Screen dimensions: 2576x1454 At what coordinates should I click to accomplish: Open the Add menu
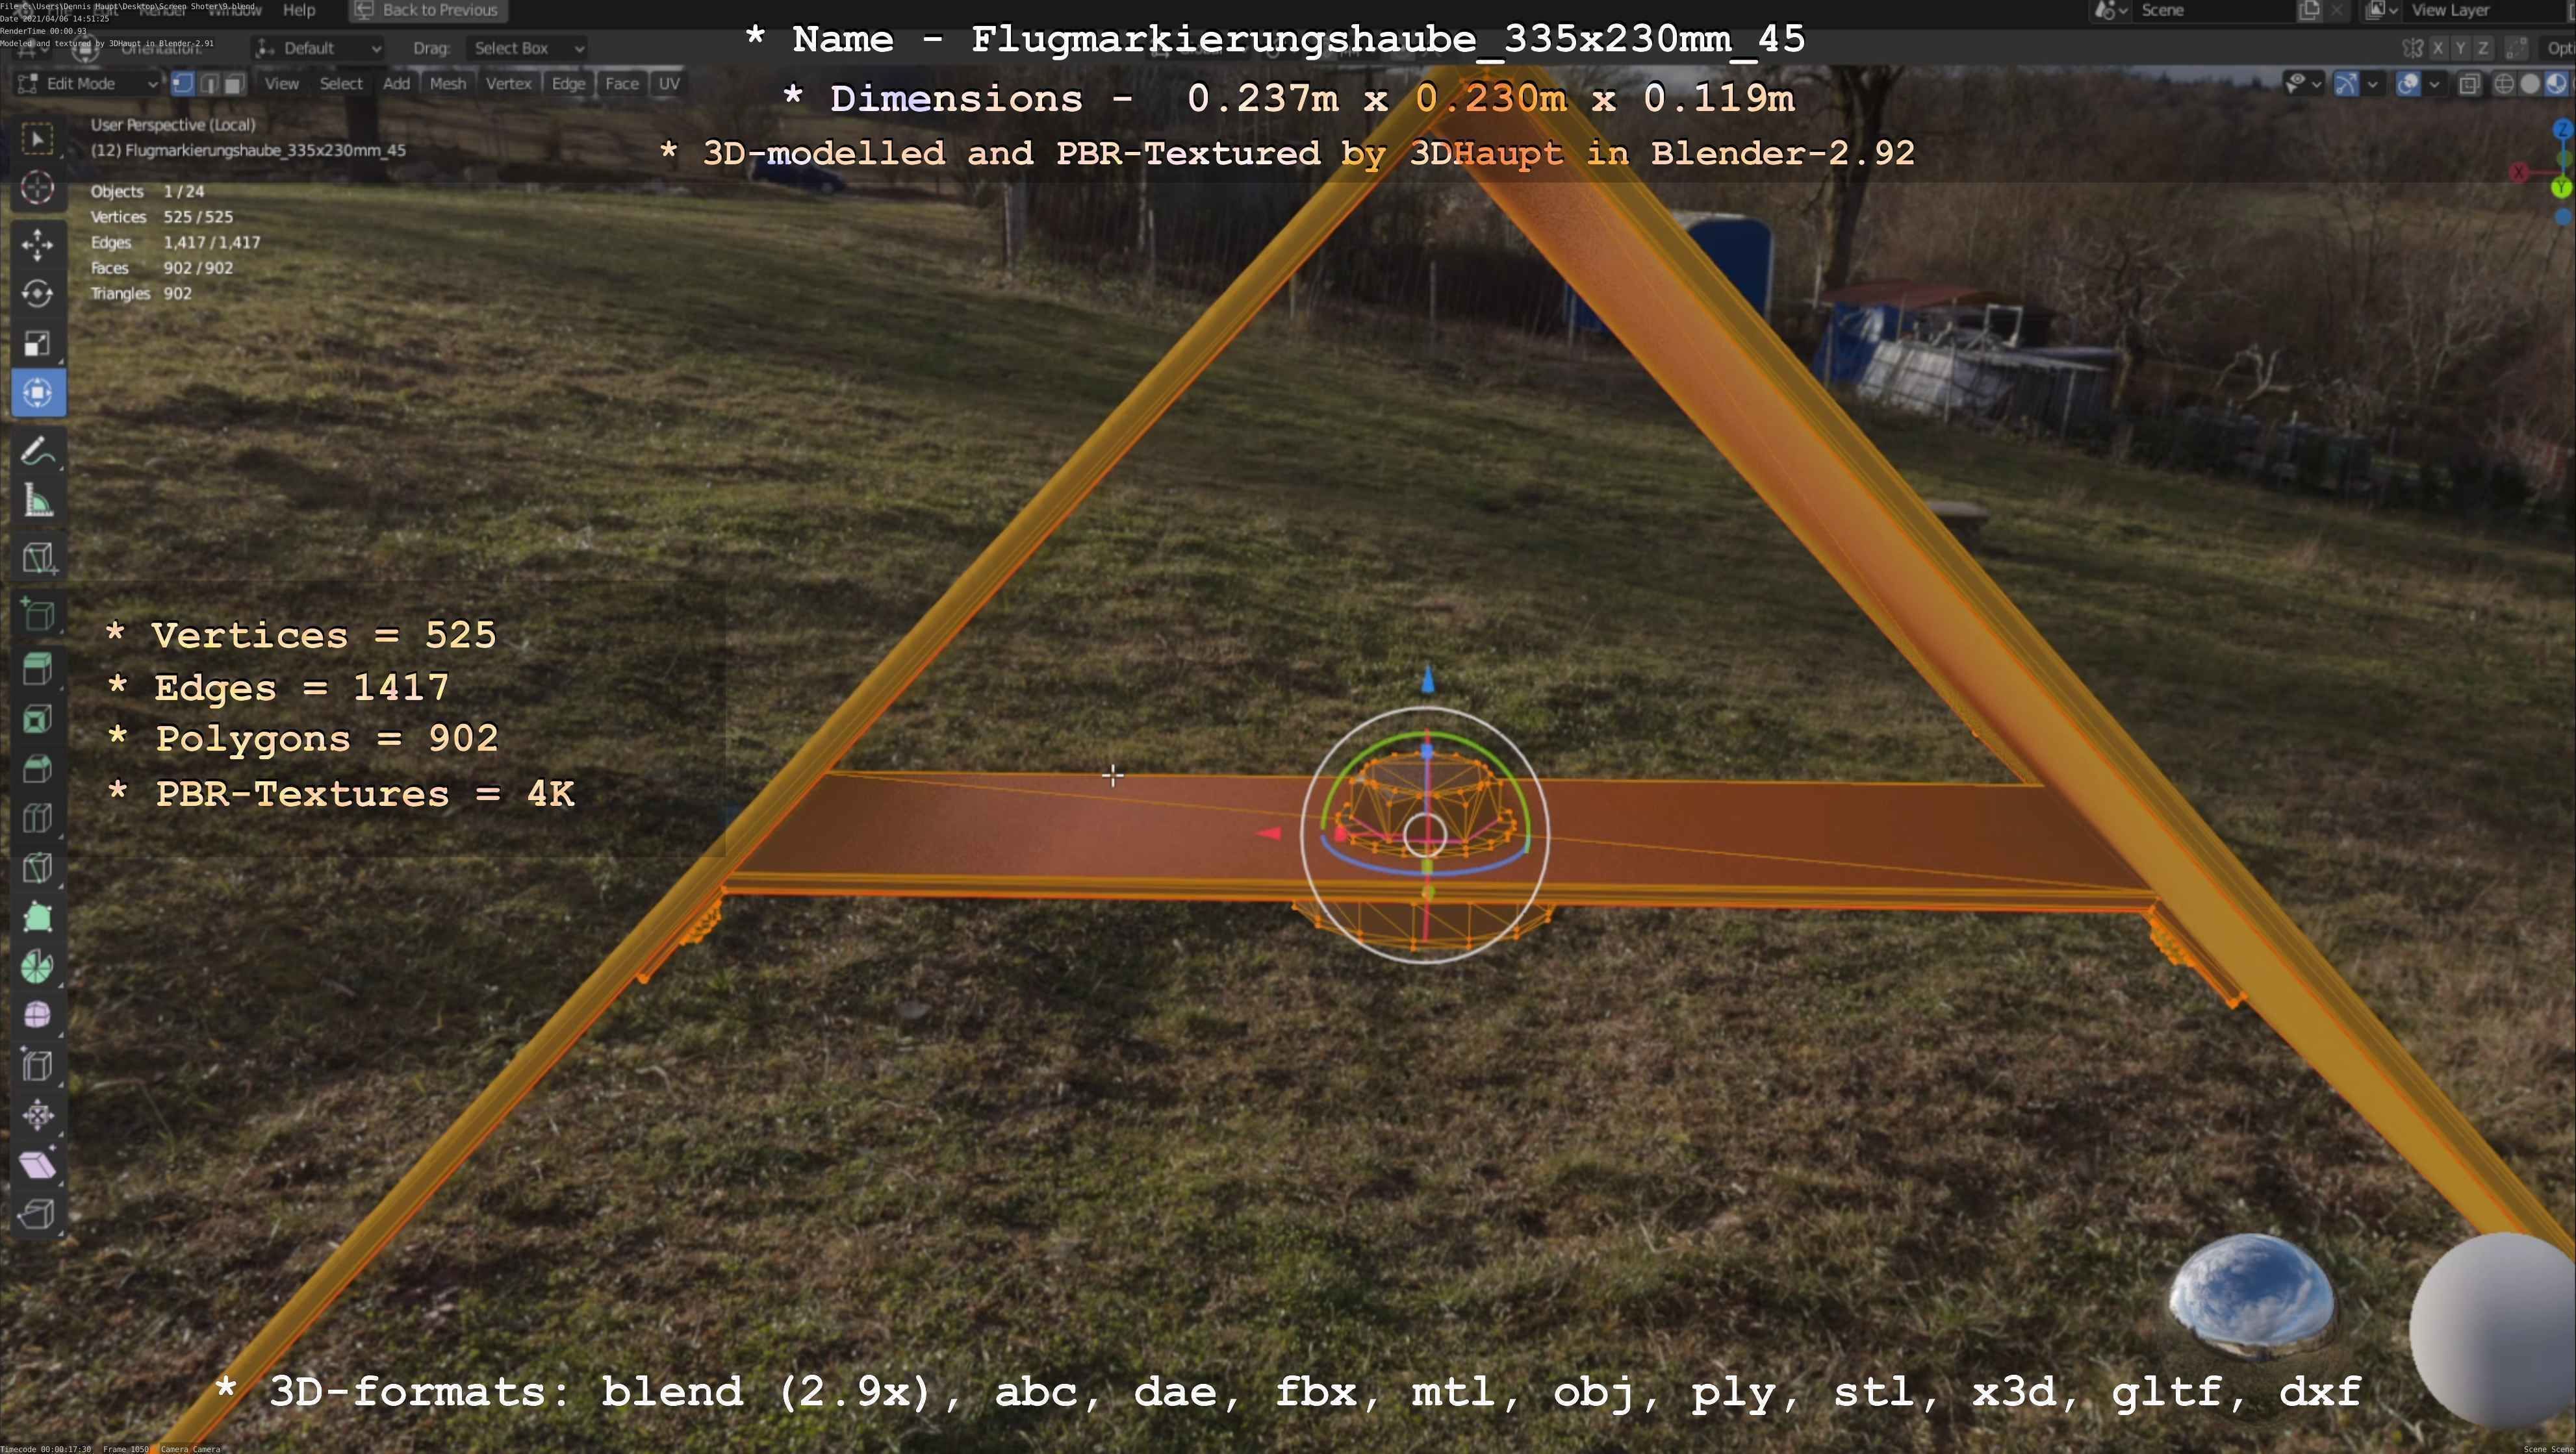[396, 84]
